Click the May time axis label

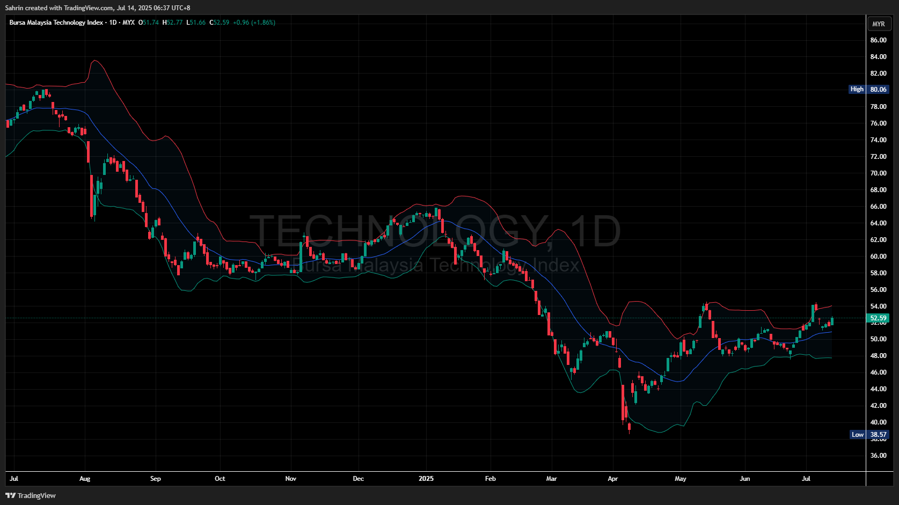681,479
